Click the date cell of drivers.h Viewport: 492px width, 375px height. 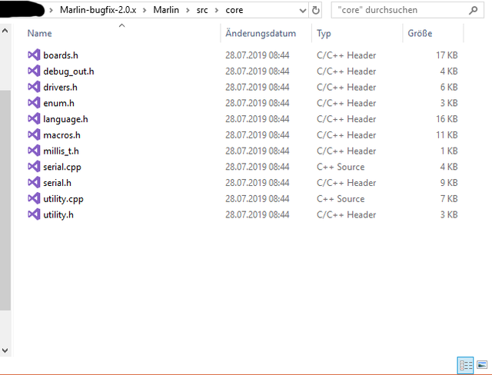[x=258, y=87]
